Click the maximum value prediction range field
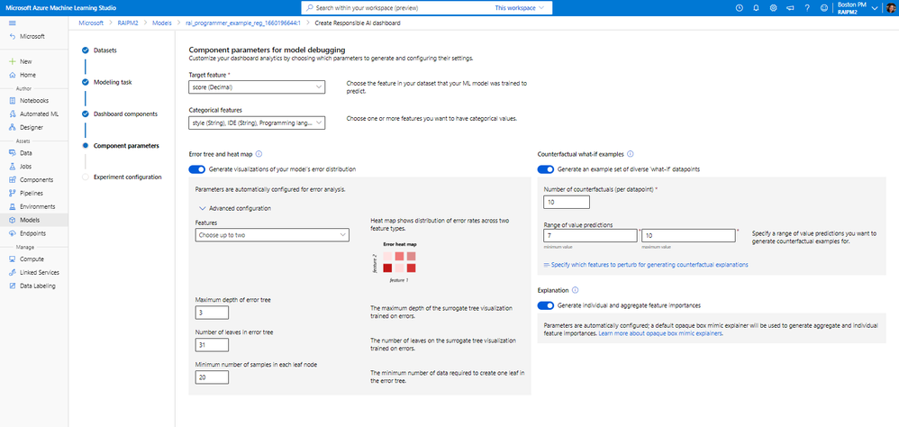 pyautogui.click(x=688, y=235)
